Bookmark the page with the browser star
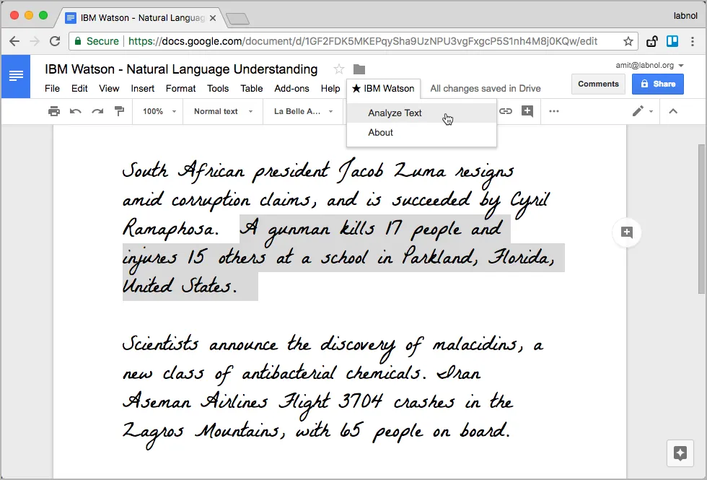 628,42
